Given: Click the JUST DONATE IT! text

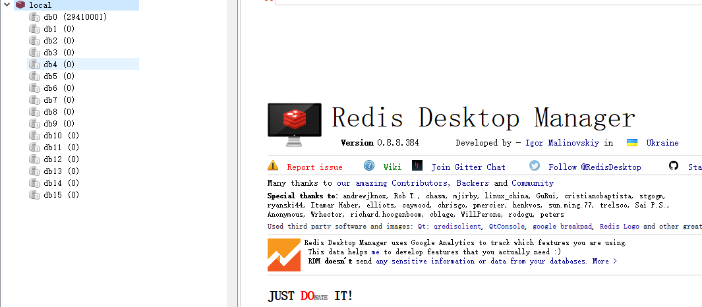Looking at the screenshot, I should pos(310,296).
